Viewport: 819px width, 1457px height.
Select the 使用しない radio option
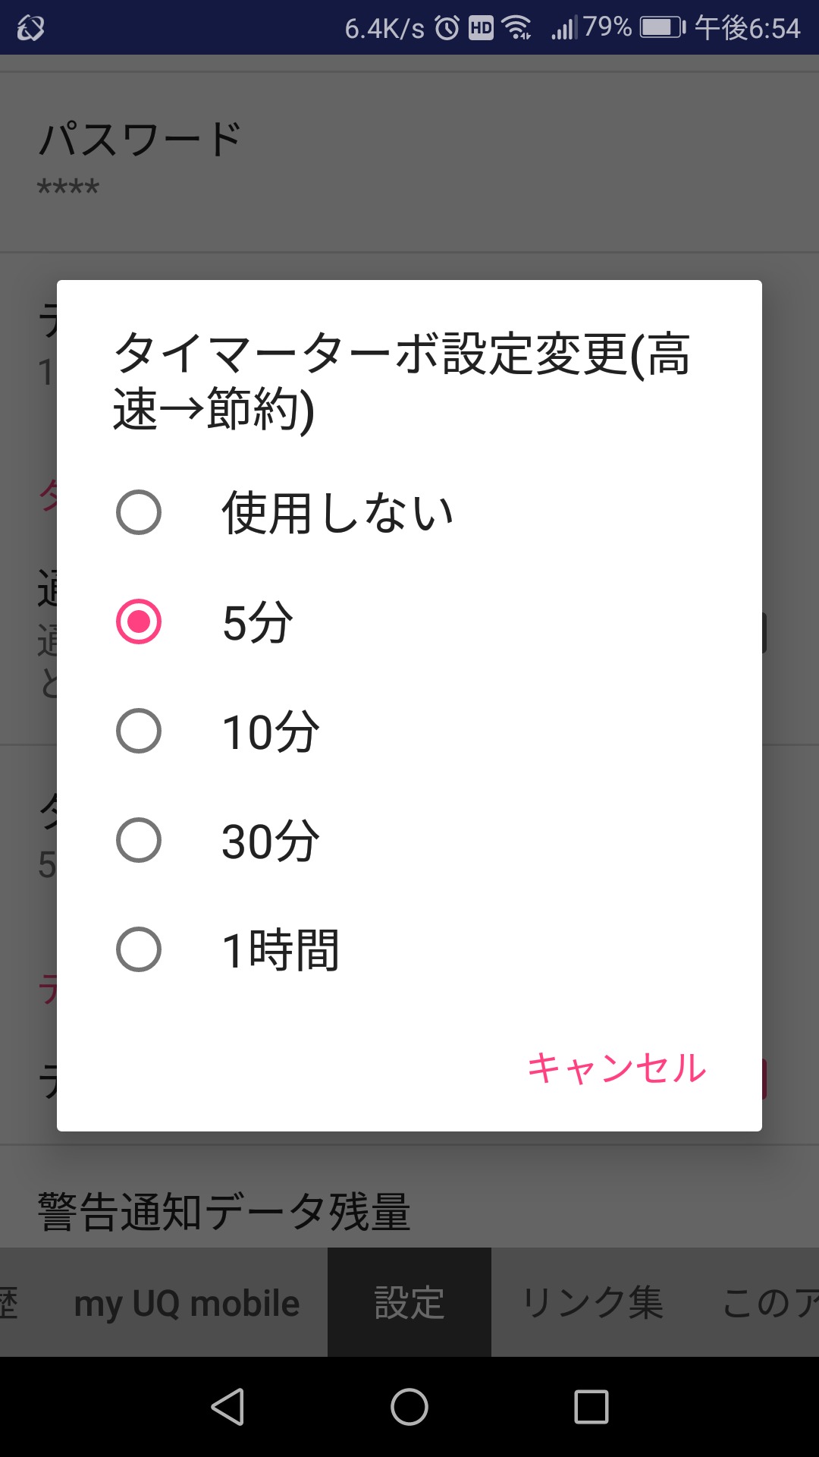[x=139, y=512]
